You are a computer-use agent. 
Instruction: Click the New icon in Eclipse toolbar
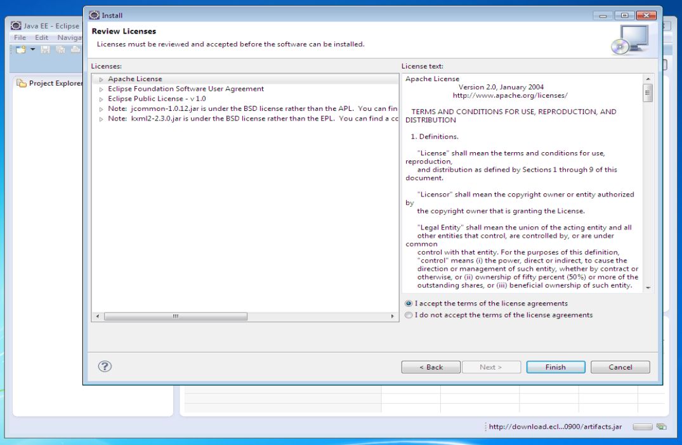[20, 49]
